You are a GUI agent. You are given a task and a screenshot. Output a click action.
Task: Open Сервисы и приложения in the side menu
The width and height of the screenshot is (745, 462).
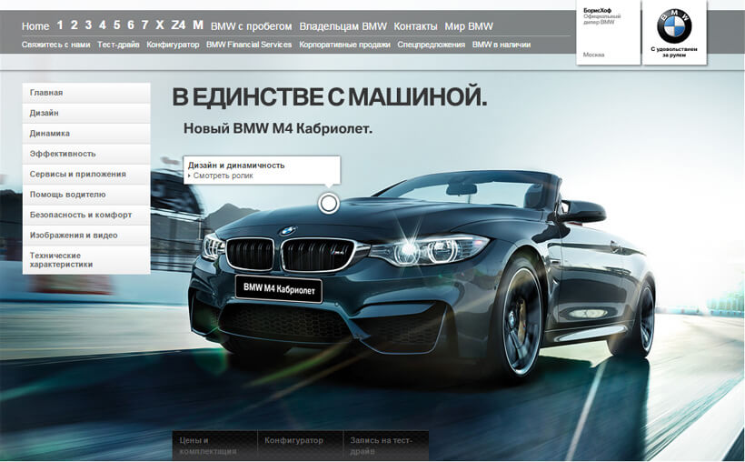coord(86,175)
